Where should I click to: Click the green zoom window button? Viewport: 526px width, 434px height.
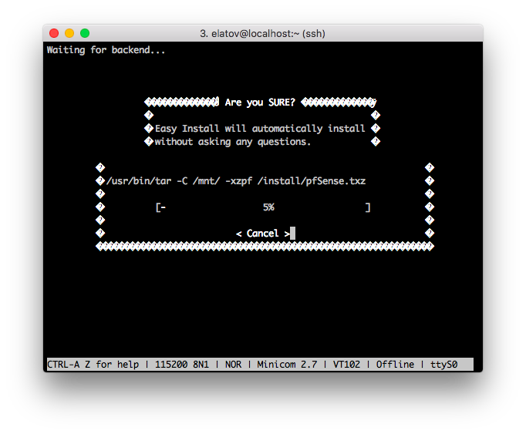85,33
